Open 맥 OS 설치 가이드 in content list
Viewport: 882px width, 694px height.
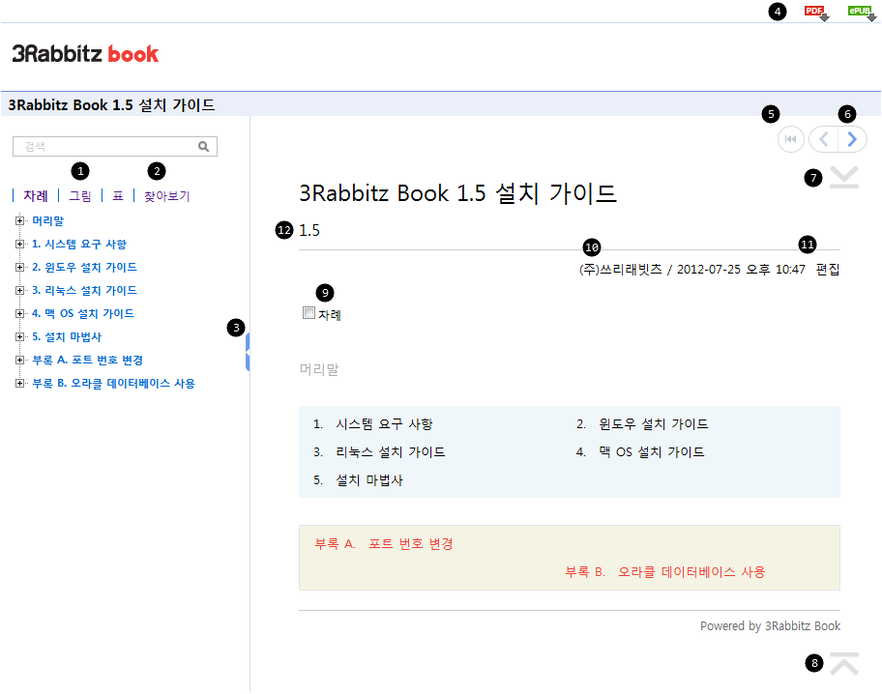pos(652,452)
